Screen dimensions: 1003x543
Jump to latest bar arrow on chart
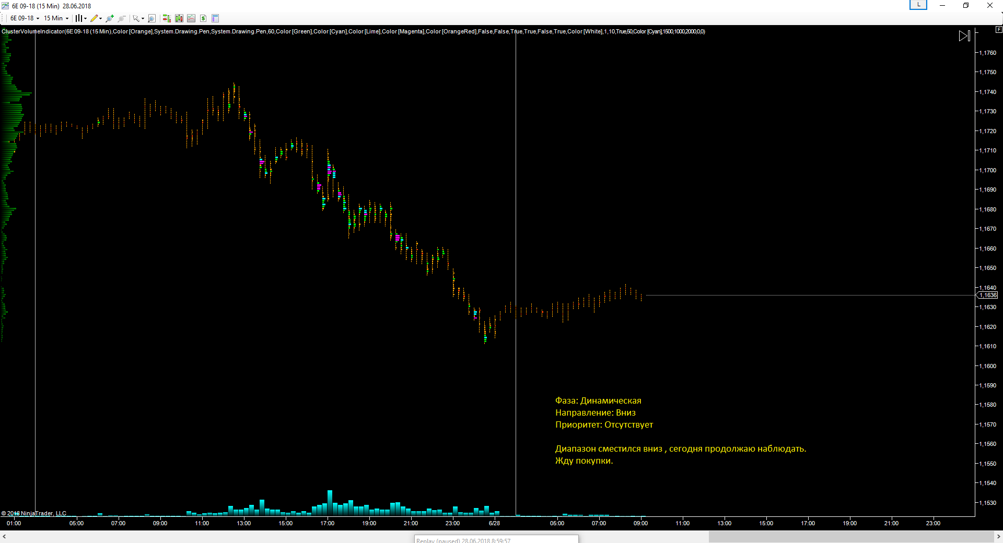click(x=964, y=36)
